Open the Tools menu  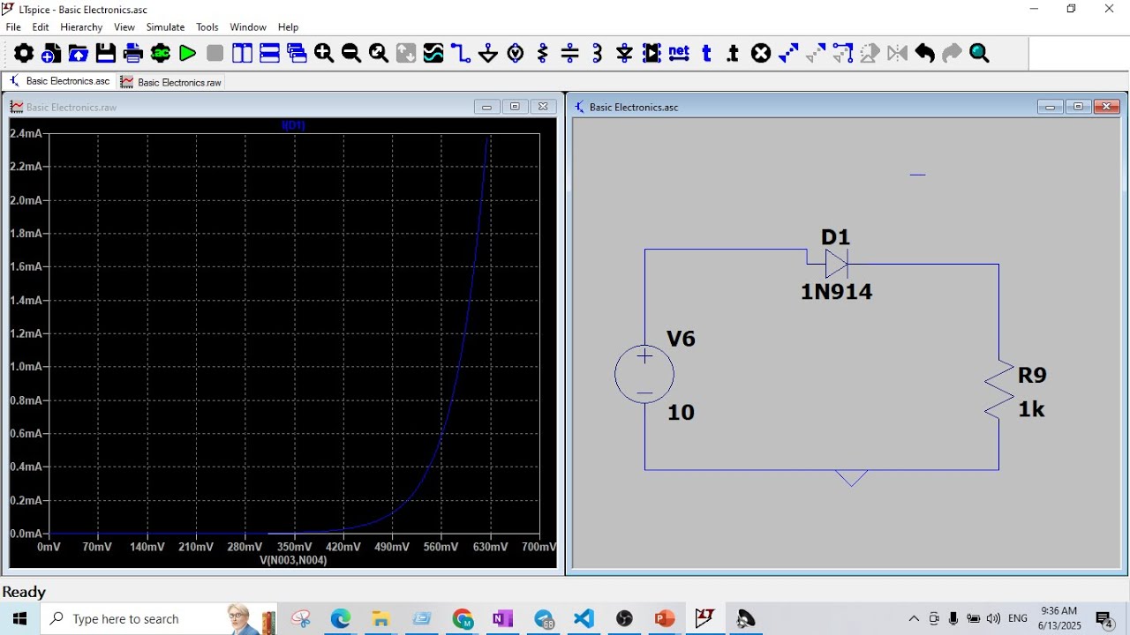207,27
